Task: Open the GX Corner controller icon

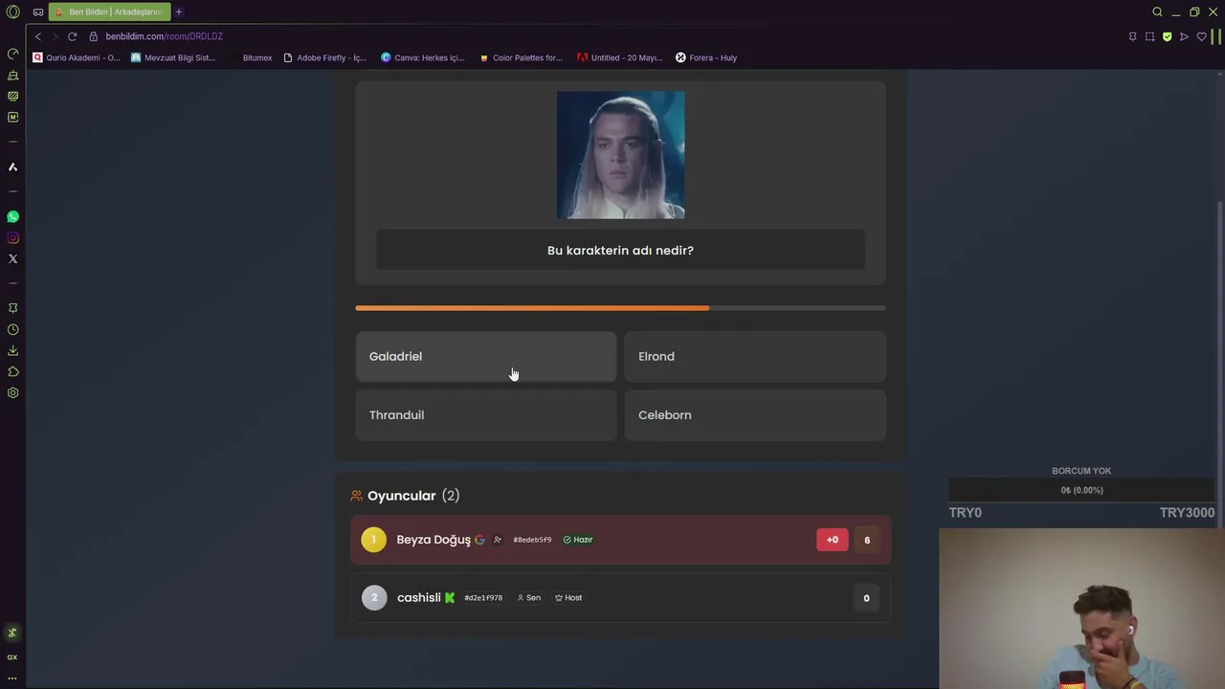Action: pos(38,12)
